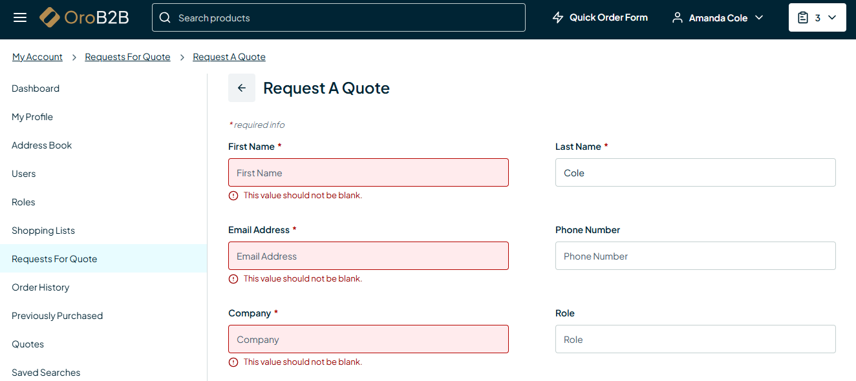Open the hamburger main menu
The image size is (856, 381).
[20, 17]
